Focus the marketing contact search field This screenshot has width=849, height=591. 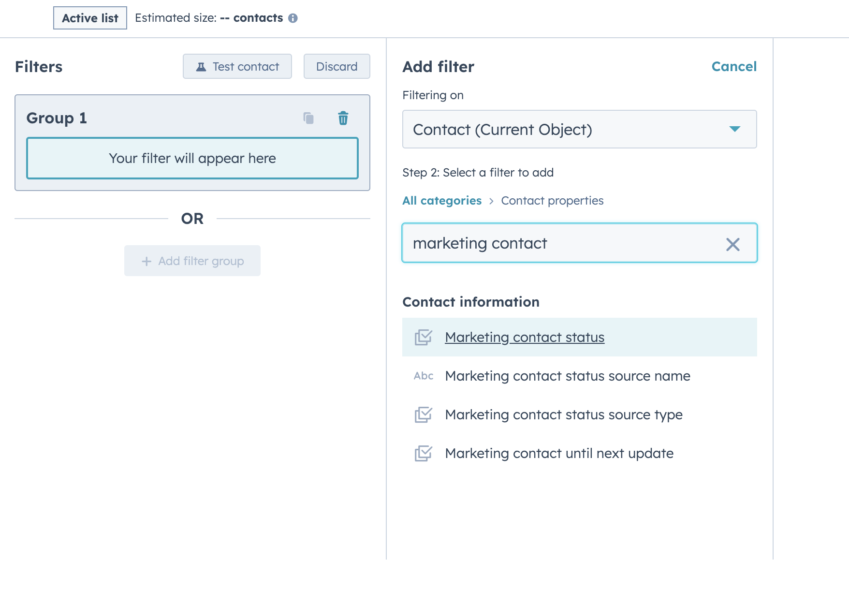556,243
